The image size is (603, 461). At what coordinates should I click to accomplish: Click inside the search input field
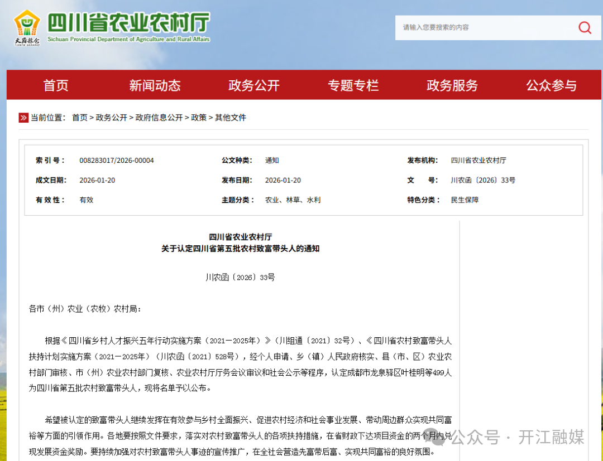(486, 27)
